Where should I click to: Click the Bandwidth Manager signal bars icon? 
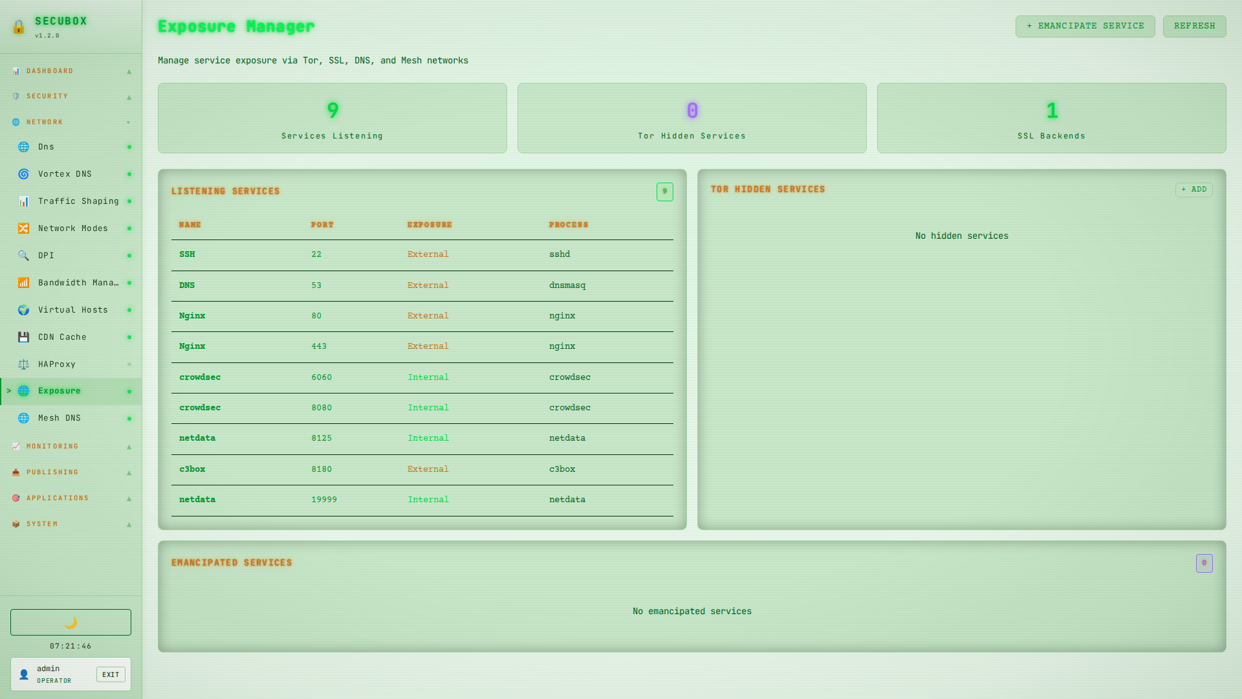[23, 283]
